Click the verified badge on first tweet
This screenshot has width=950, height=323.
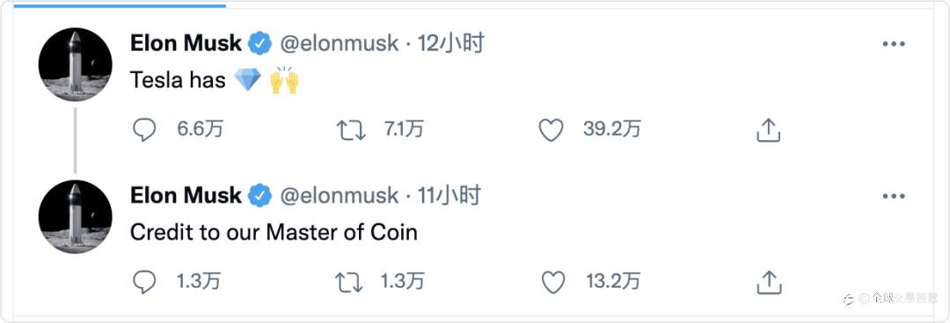click(260, 44)
